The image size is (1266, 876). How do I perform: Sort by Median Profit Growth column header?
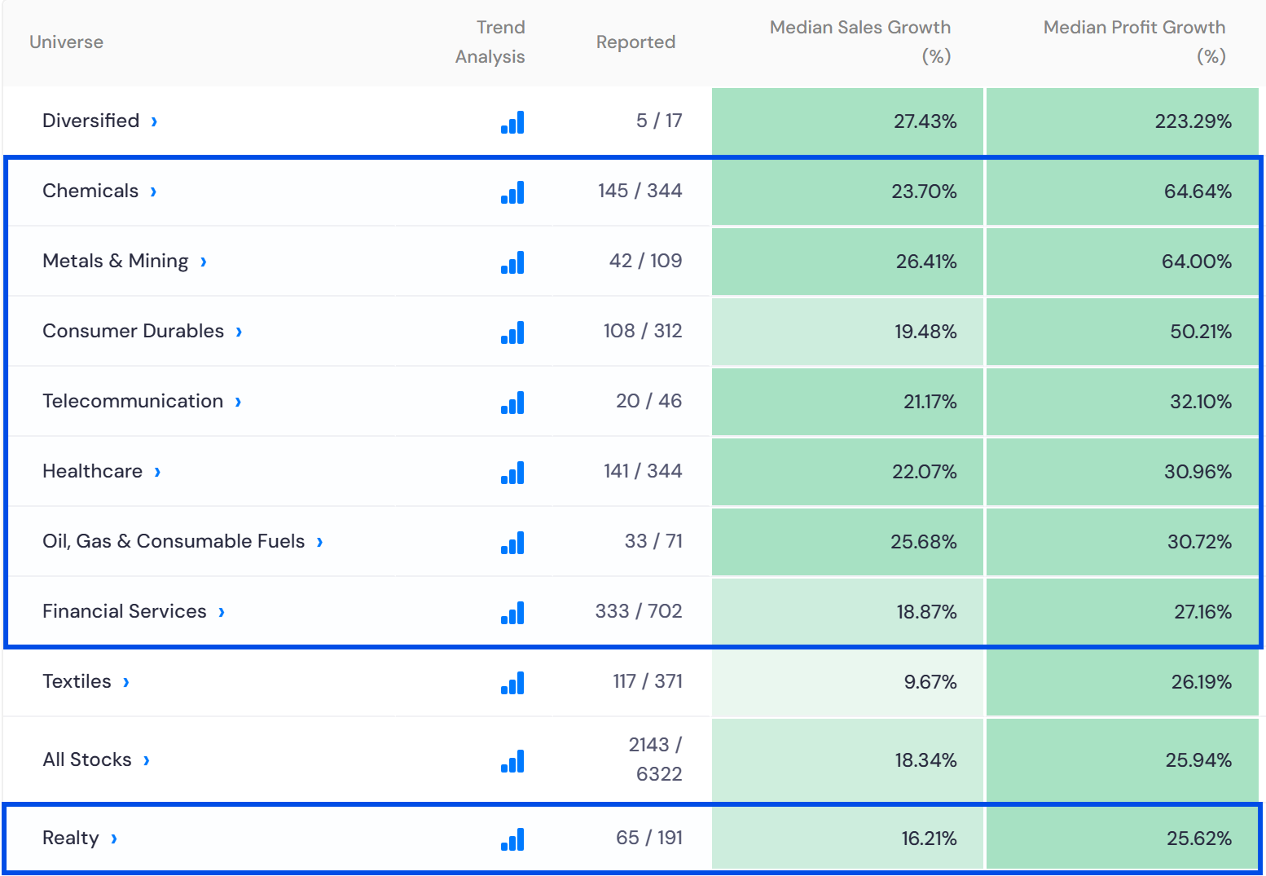[x=1134, y=42]
